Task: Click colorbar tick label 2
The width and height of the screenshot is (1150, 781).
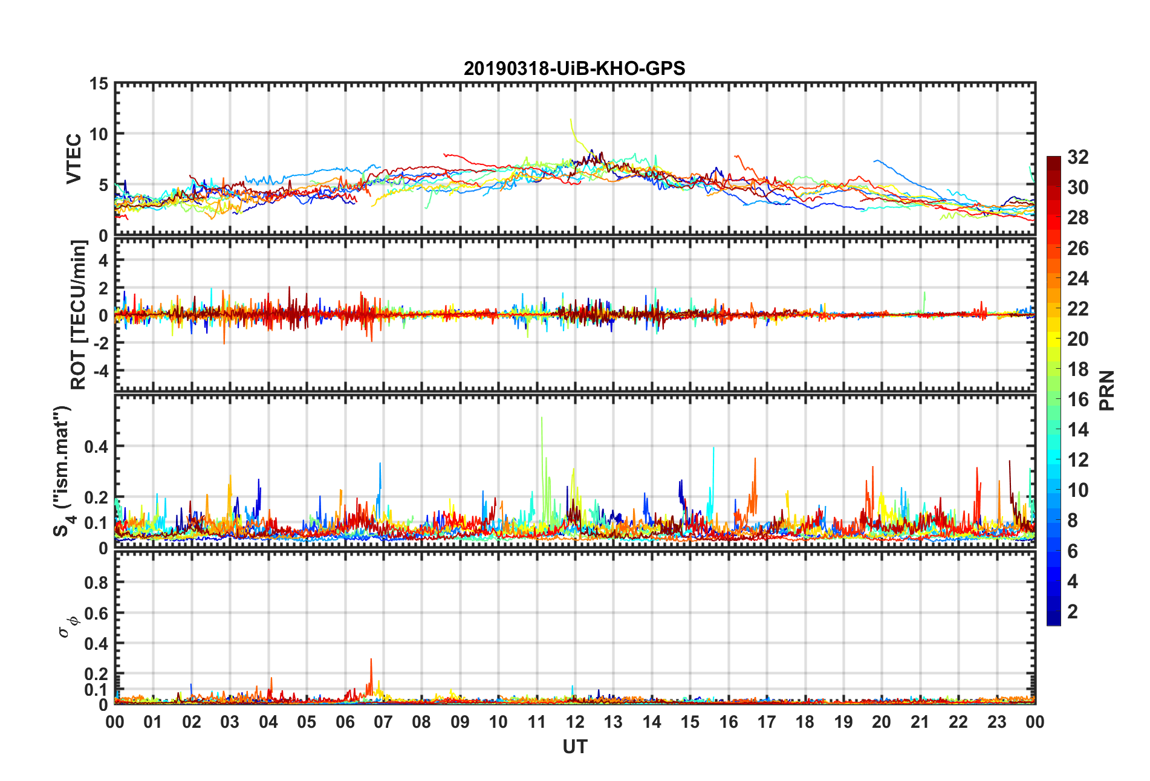Action: pos(1073,611)
